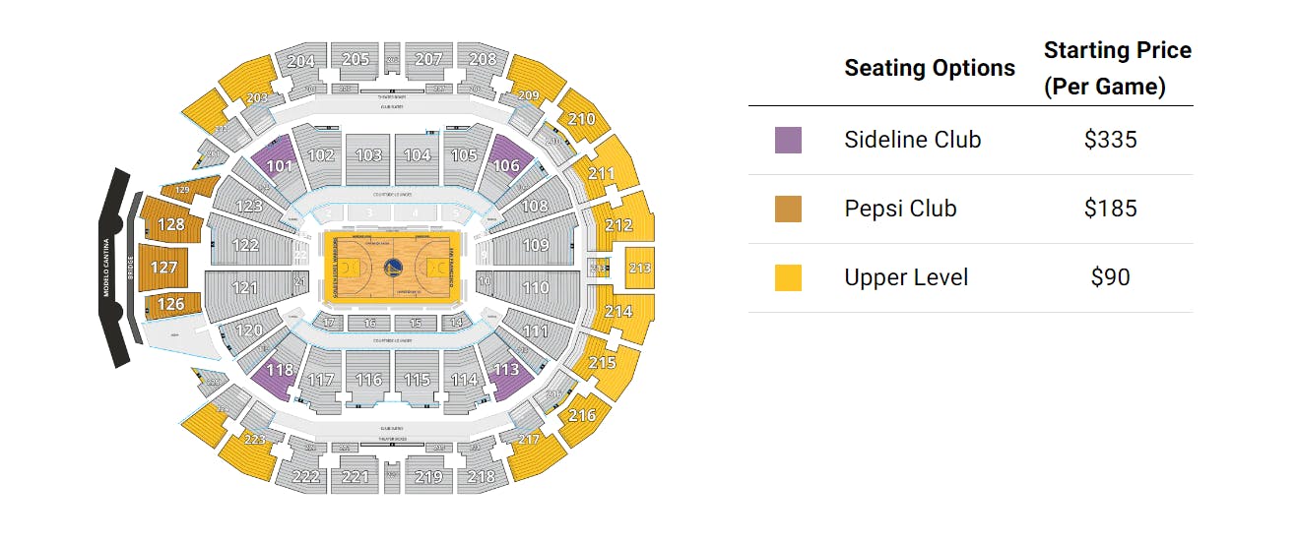Click the yellow Upper Level color swatch

click(x=788, y=277)
